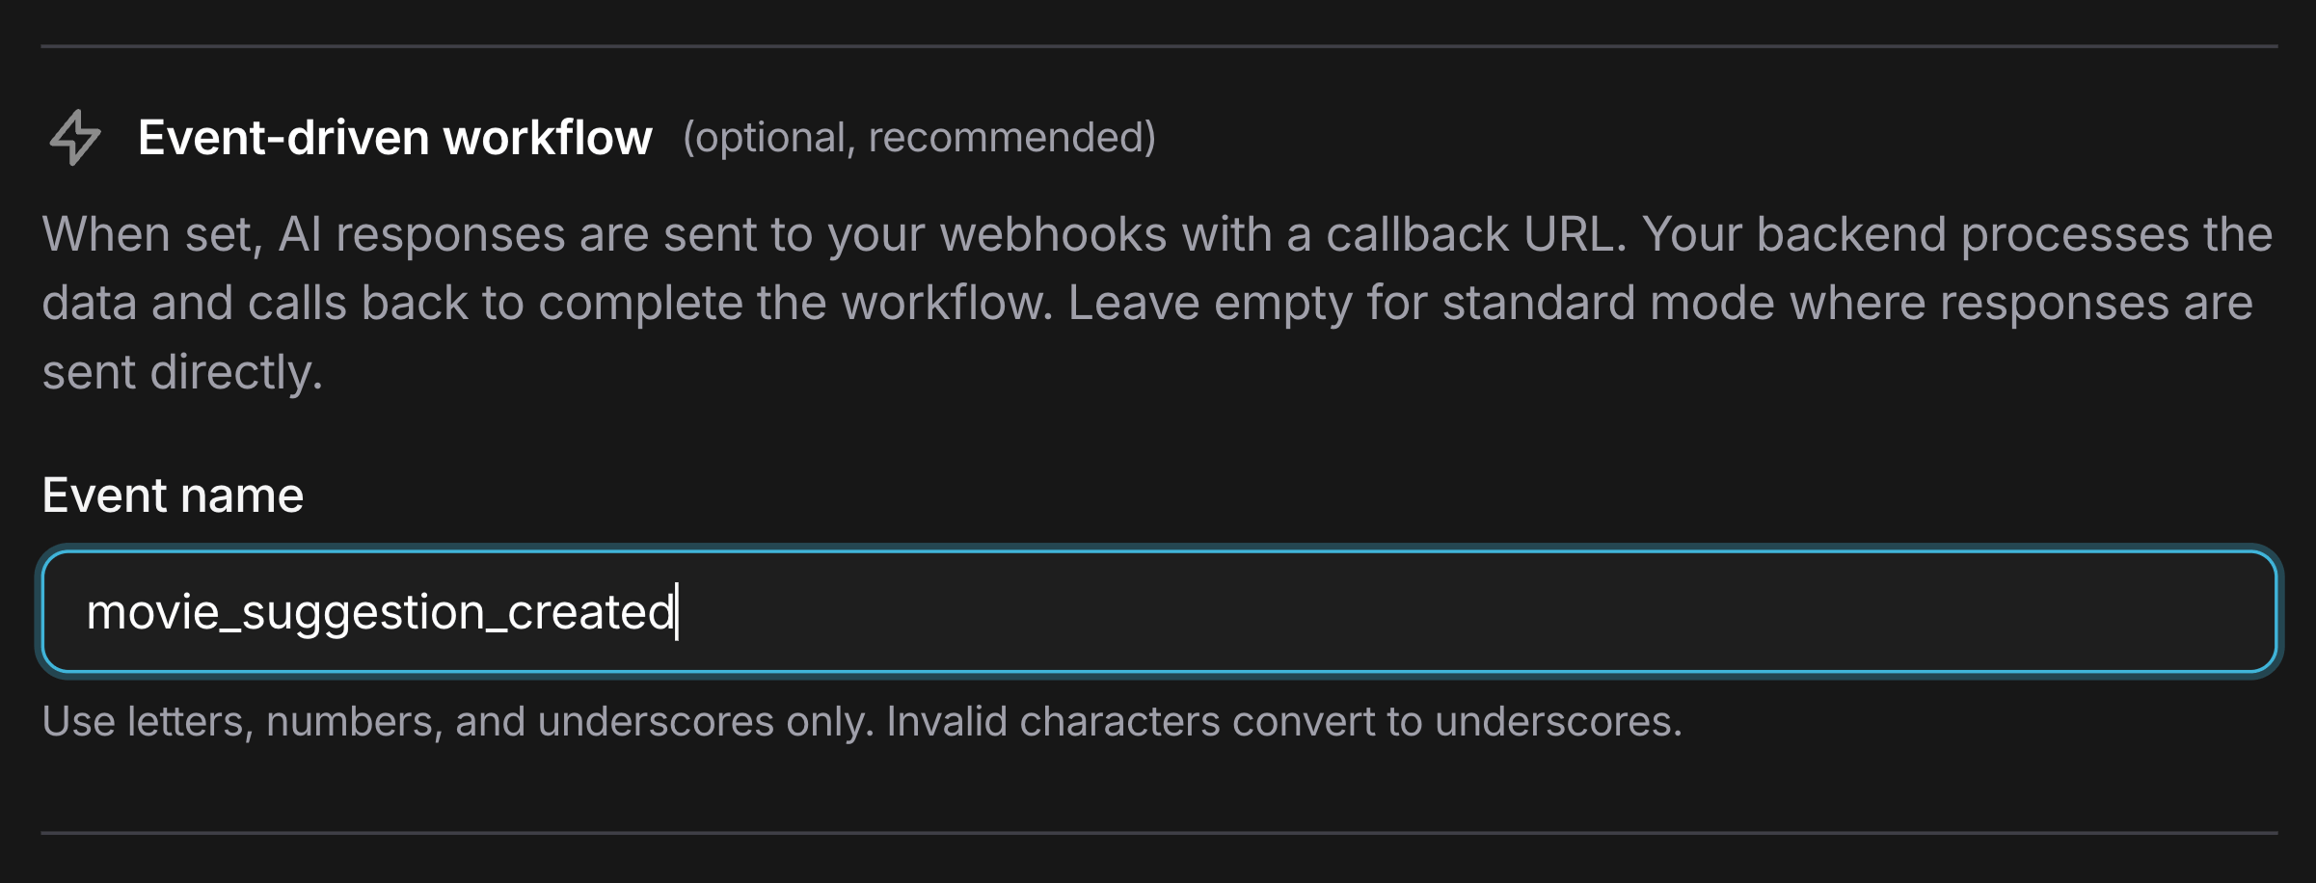Click the words "sent directly." in the description
Viewport: 2316px width, 883px height.
[x=182, y=372]
